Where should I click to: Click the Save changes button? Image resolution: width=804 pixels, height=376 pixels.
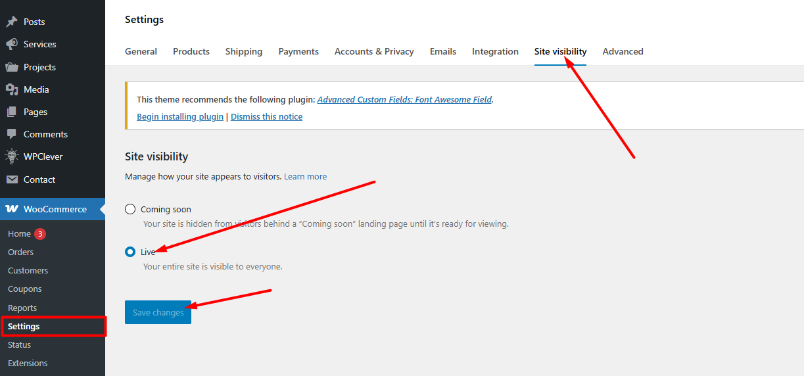pyautogui.click(x=158, y=313)
